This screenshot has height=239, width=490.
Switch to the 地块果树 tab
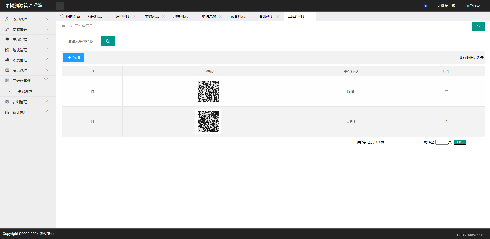tap(209, 16)
